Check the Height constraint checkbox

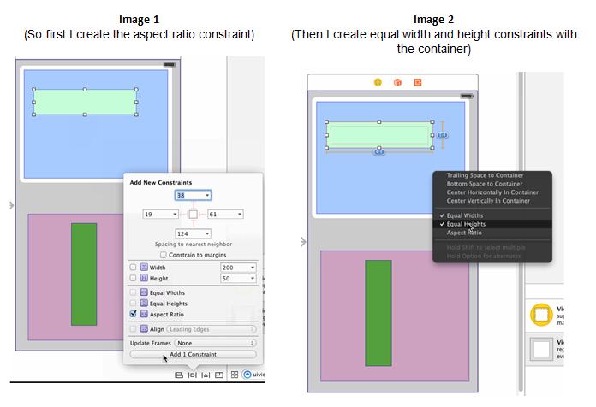point(133,279)
